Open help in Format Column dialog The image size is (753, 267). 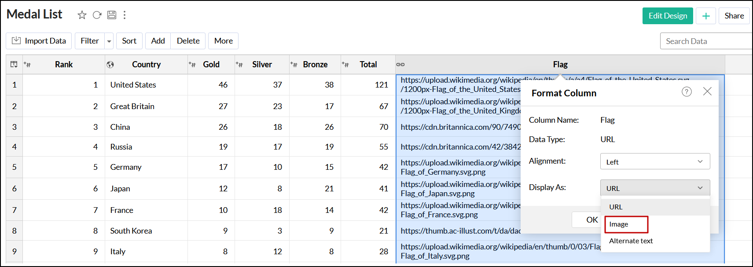(x=687, y=91)
